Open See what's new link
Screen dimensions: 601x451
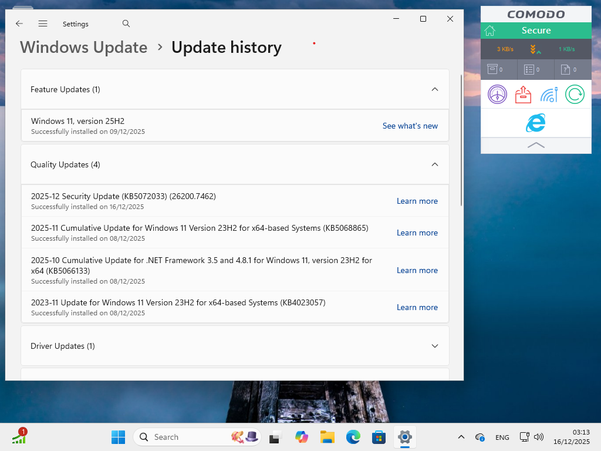tap(410, 126)
